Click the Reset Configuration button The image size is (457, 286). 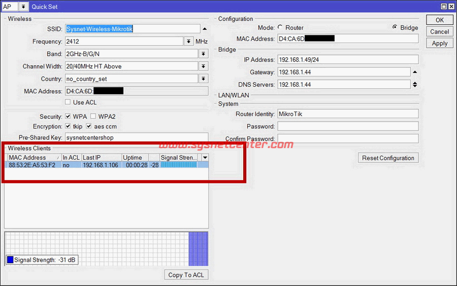[388, 158]
